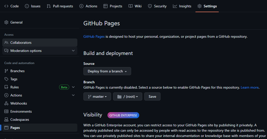Click the play icon beside top Actions
The width and height of the screenshot is (267, 139).
coord(81,6)
